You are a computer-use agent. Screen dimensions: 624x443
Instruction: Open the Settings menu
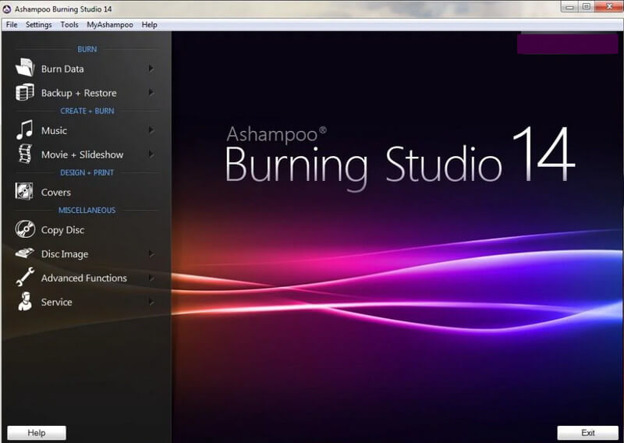coord(38,25)
